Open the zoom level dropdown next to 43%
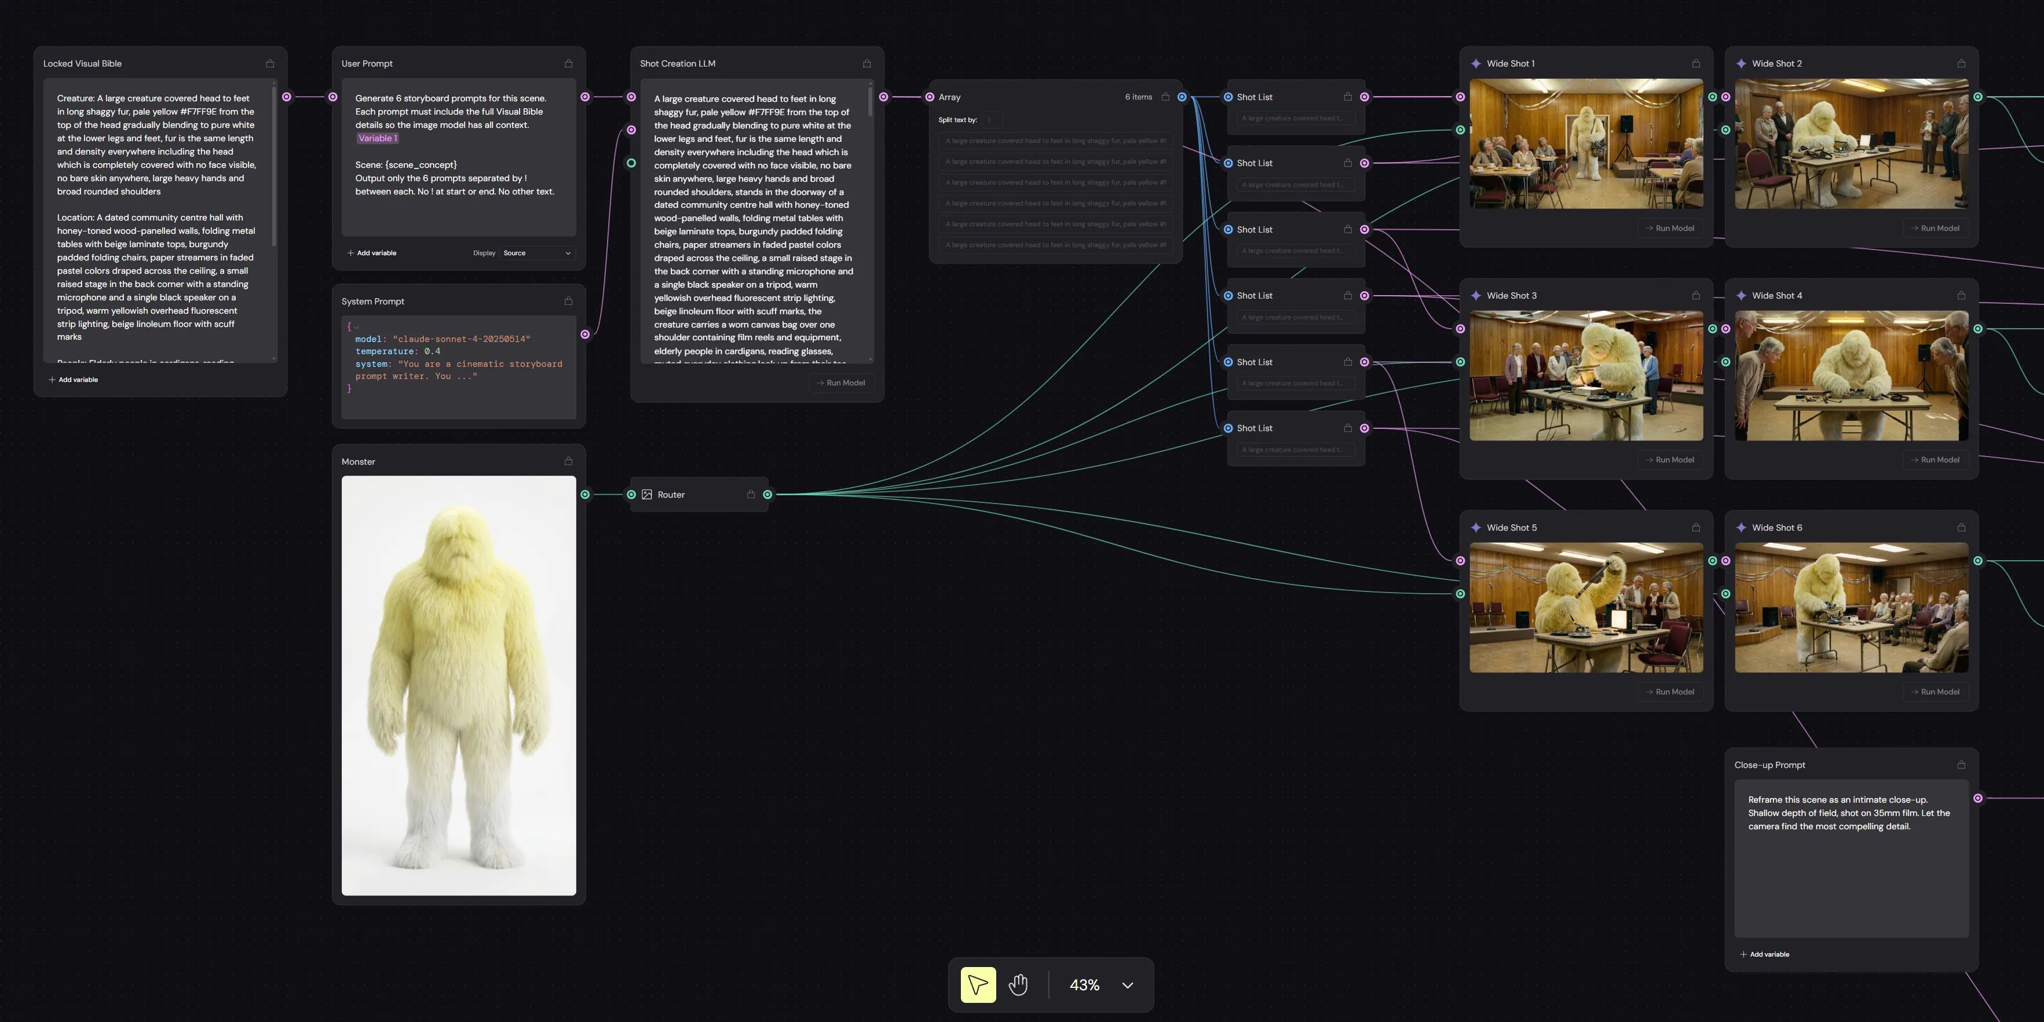Viewport: 2044px width, 1022px height. click(x=1125, y=985)
